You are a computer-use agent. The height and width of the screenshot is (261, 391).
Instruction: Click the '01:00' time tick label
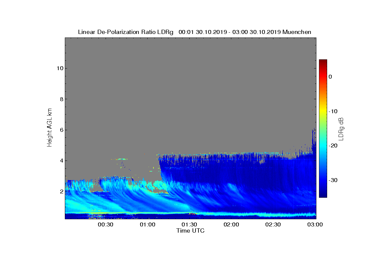tap(148, 225)
